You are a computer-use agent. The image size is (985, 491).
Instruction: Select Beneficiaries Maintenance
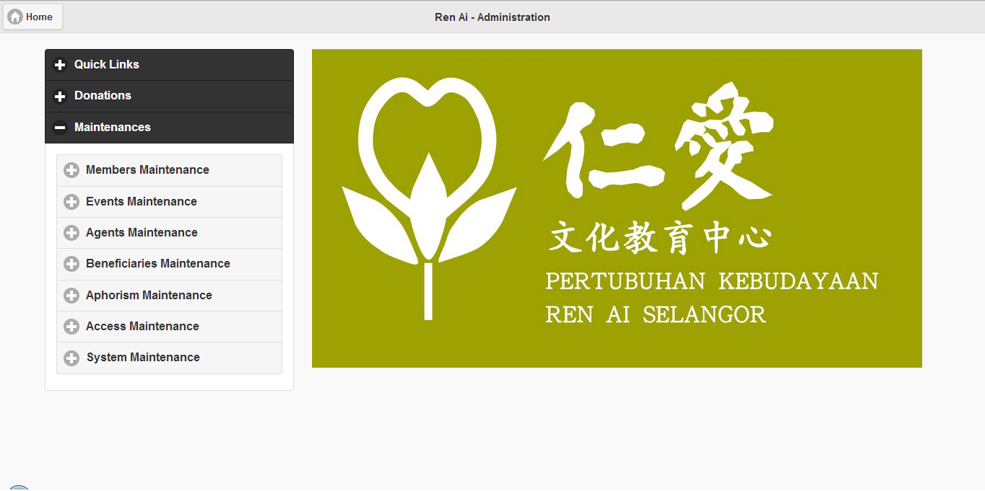point(158,264)
